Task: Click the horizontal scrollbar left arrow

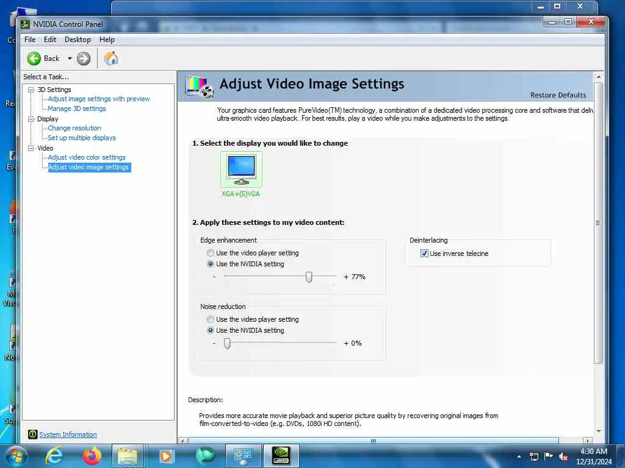Action: tap(182, 441)
